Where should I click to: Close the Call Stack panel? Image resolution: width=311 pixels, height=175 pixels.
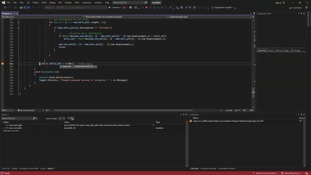304,115
